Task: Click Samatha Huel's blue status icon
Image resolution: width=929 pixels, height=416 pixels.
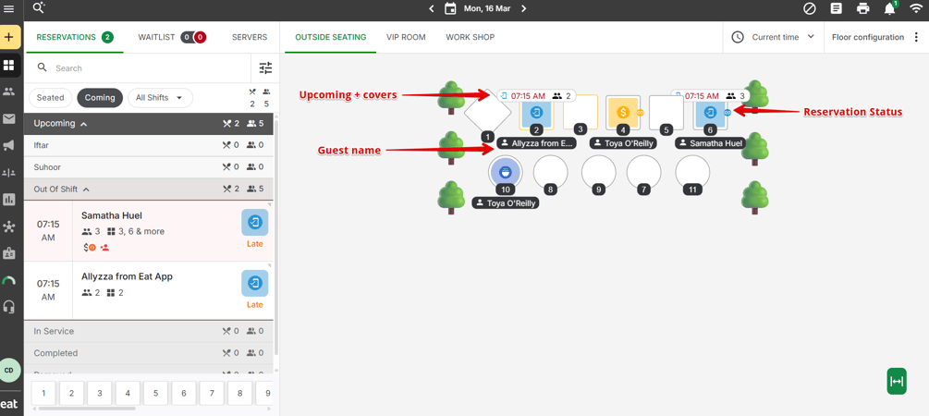Action: coord(255,222)
